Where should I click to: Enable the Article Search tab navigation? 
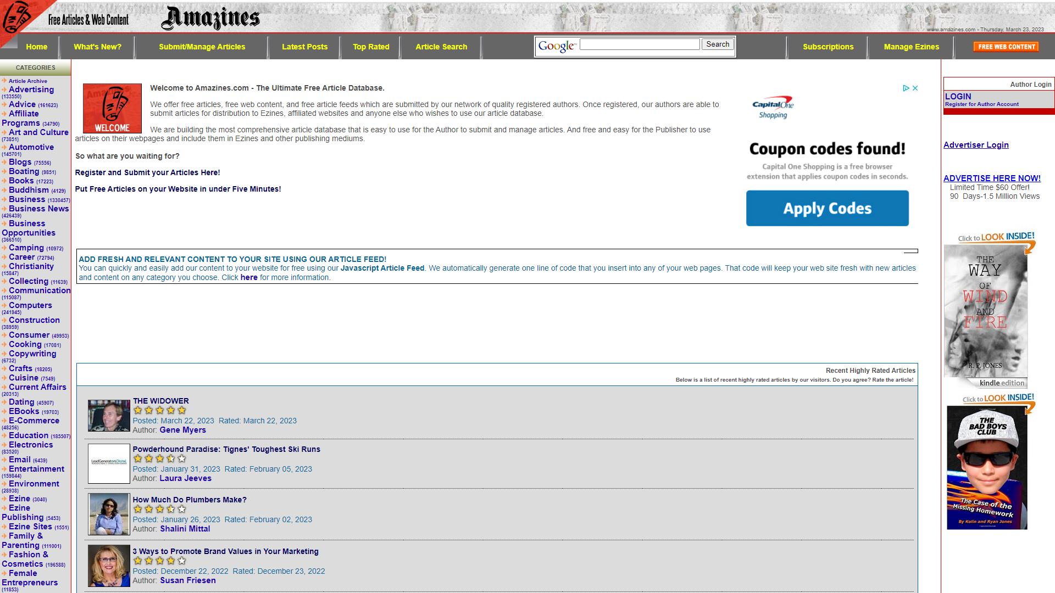coord(441,46)
